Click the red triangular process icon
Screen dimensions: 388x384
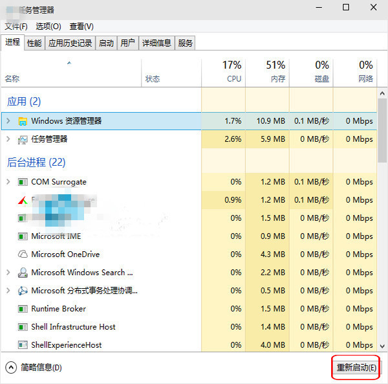[23, 200]
